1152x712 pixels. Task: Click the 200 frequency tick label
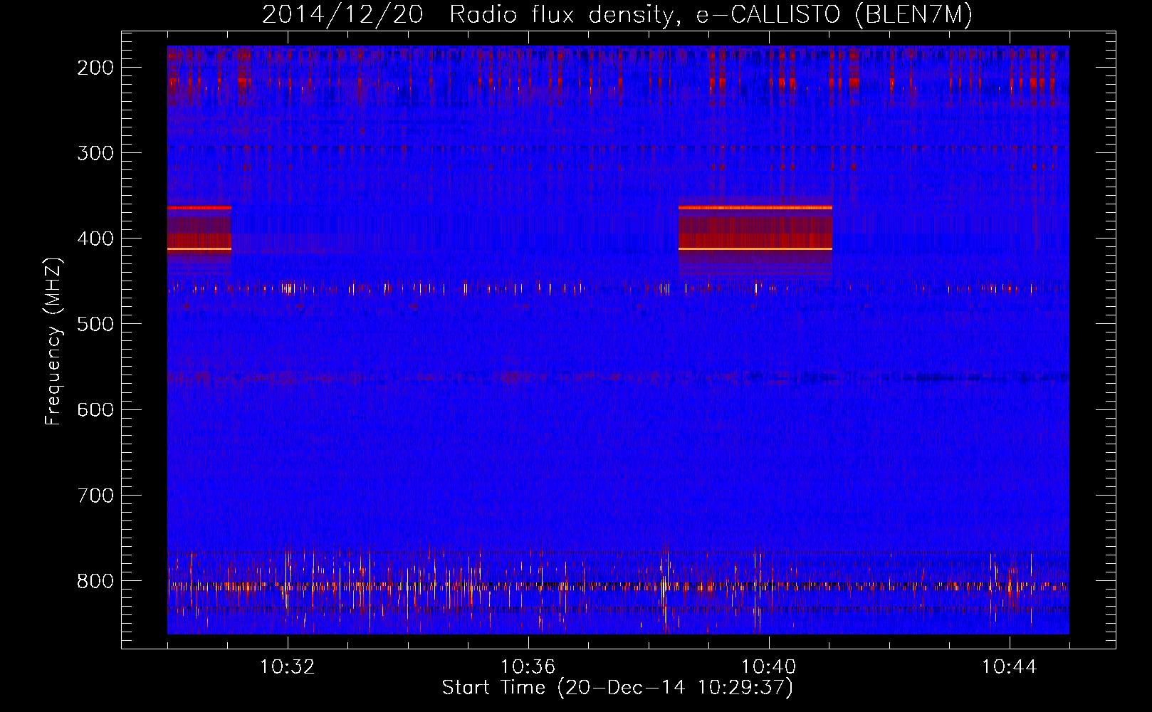coord(95,68)
